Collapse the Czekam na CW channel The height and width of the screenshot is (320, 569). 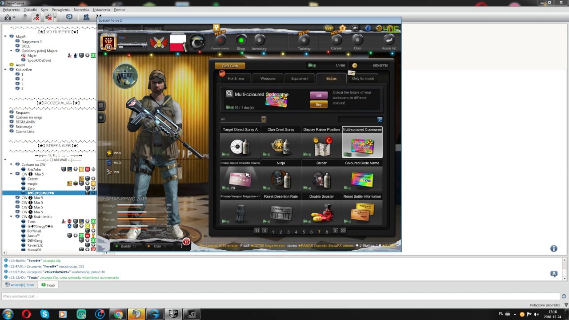[x=12, y=164]
